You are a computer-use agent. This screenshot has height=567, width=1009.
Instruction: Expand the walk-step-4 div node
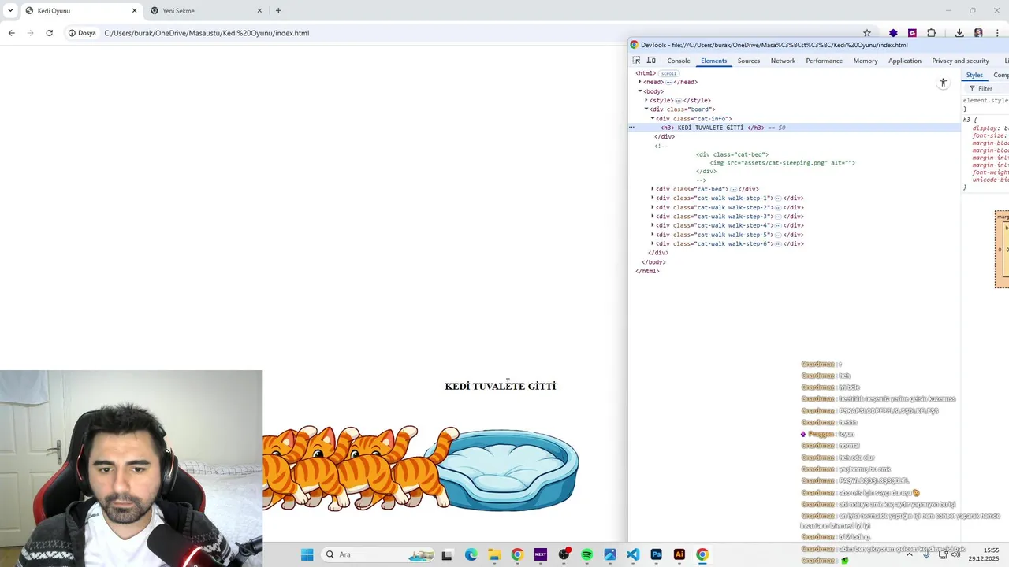[653, 225]
